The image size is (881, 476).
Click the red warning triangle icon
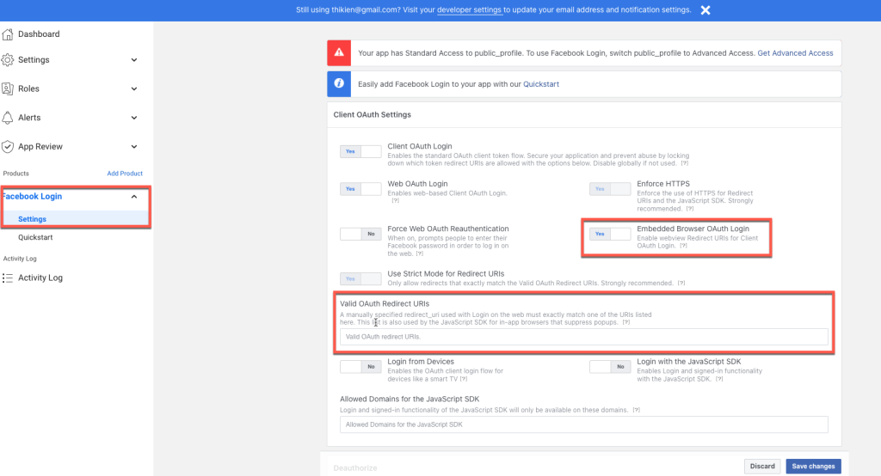pos(339,52)
